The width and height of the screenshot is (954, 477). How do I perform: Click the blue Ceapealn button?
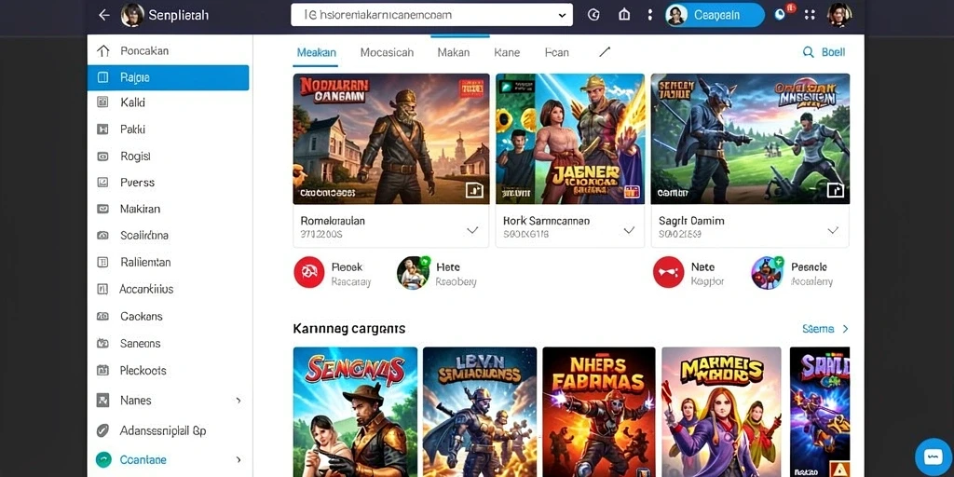tap(715, 15)
